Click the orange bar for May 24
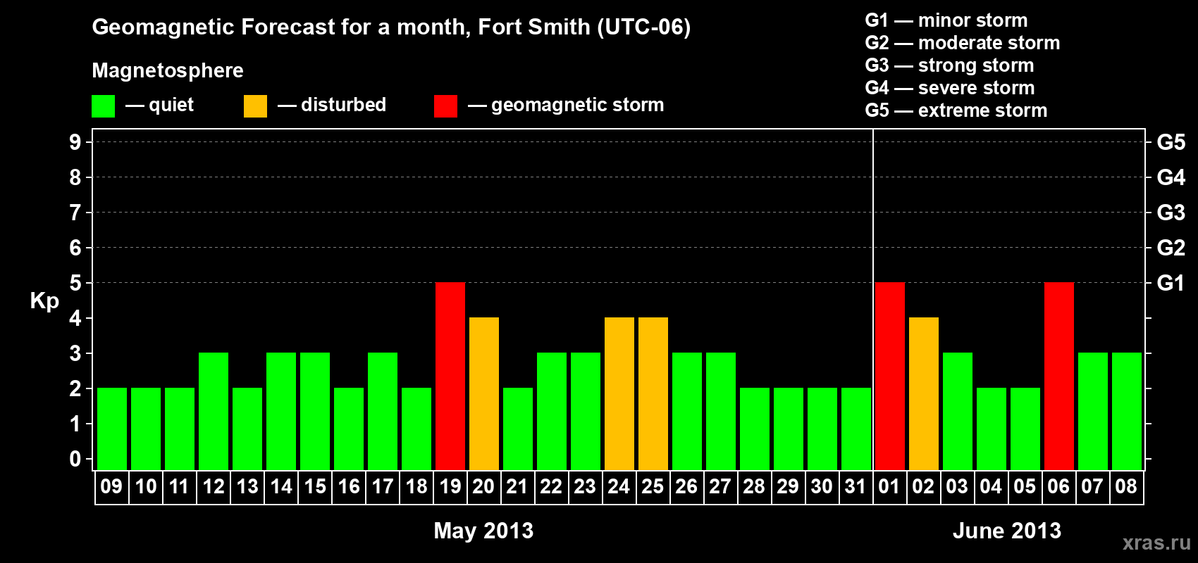The image size is (1198, 563). [x=619, y=393]
